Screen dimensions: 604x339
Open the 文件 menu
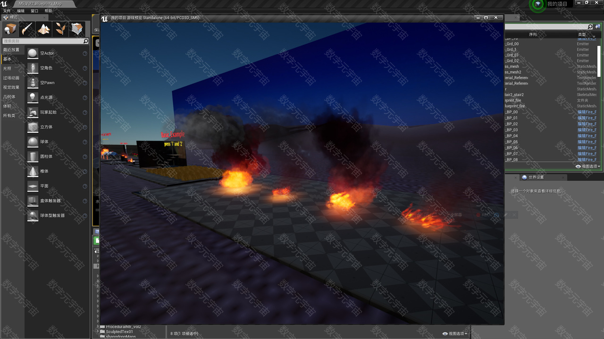click(7, 11)
